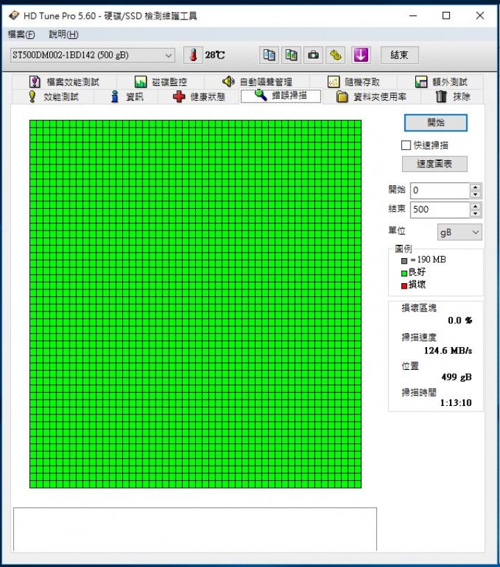Click the red 損壞 legend square
The height and width of the screenshot is (567, 500).
pos(404,286)
